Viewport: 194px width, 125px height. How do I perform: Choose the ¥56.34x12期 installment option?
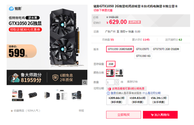159,100
